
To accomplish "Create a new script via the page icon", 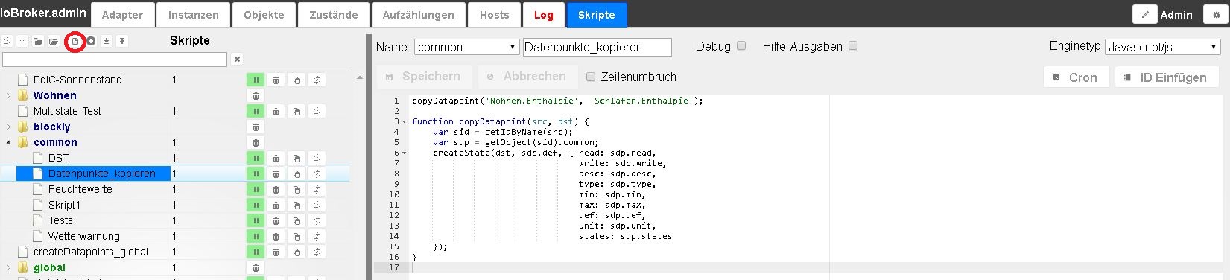I will click(75, 41).
